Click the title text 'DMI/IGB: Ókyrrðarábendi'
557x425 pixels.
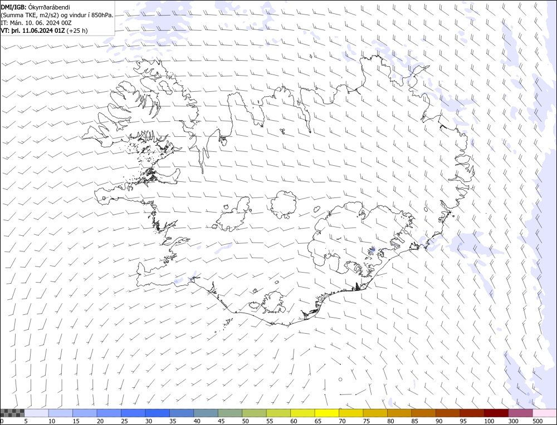click(x=36, y=7)
